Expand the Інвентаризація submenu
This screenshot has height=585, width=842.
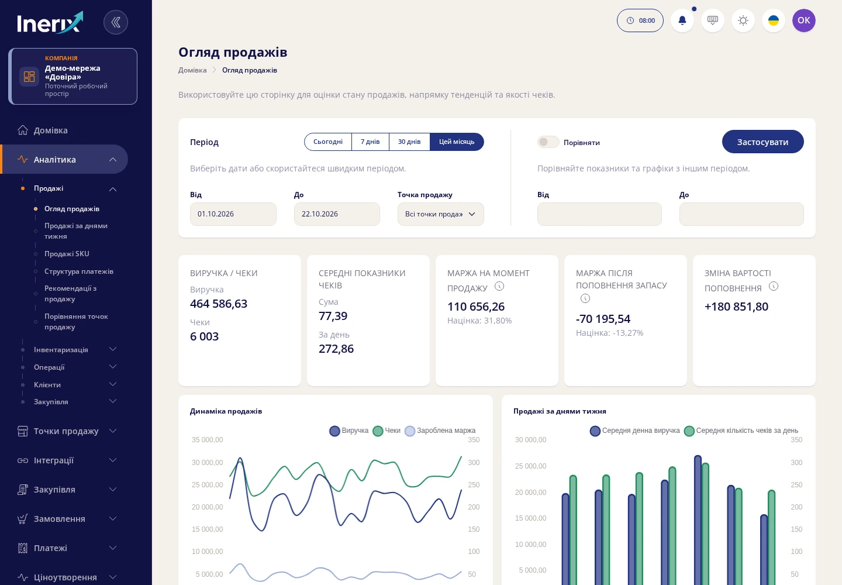click(x=113, y=349)
